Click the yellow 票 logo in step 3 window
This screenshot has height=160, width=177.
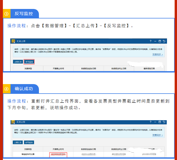click(13, 41)
